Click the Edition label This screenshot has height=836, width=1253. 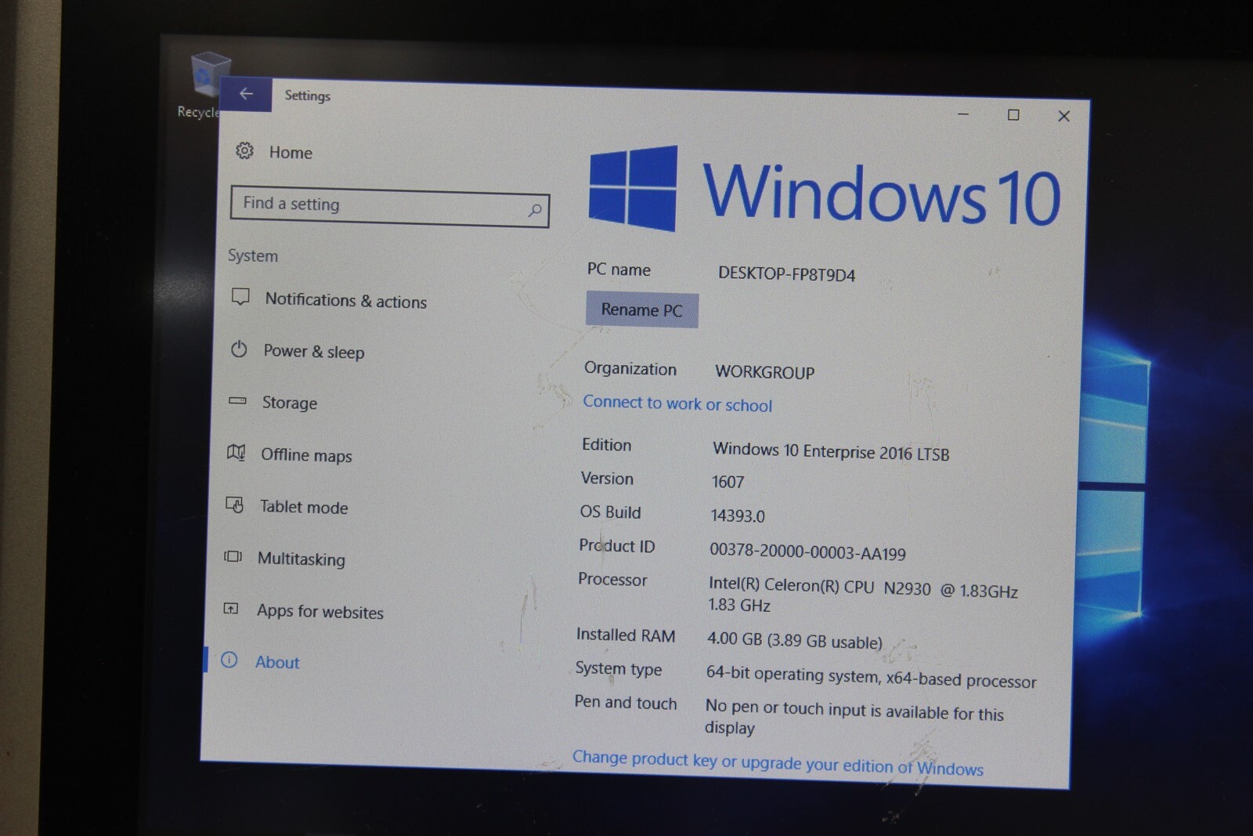pyautogui.click(x=607, y=444)
